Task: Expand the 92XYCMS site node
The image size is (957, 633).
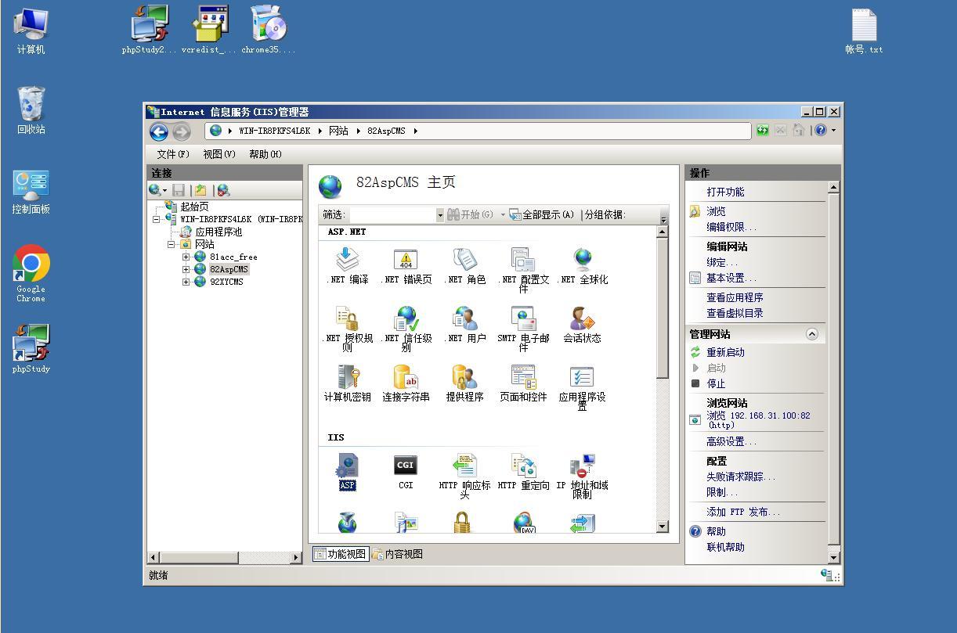Action: click(186, 282)
